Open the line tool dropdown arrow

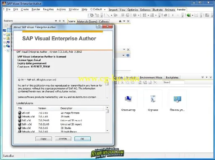point(111,15)
